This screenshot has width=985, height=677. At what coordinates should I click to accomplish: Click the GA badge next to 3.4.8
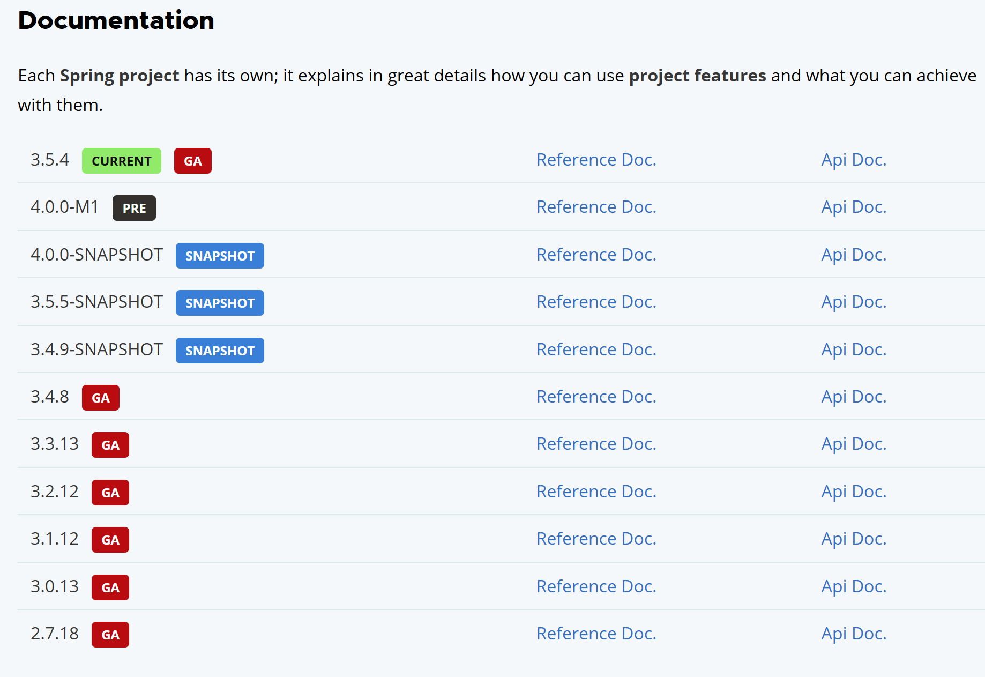tap(101, 398)
